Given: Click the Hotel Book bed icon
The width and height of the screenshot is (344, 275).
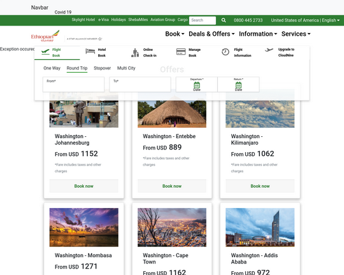Looking at the screenshot, I should (90, 52).
